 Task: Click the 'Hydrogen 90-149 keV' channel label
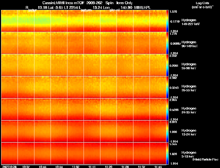coord(189,44)
